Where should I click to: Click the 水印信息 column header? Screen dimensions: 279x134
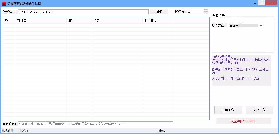(158, 20)
